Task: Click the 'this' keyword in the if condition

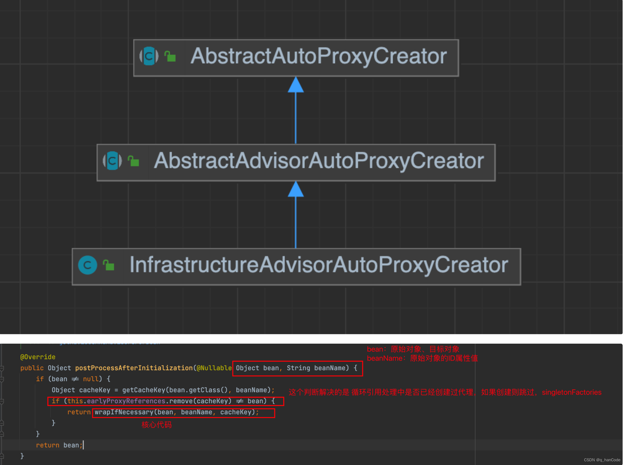Action: click(75, 401)
